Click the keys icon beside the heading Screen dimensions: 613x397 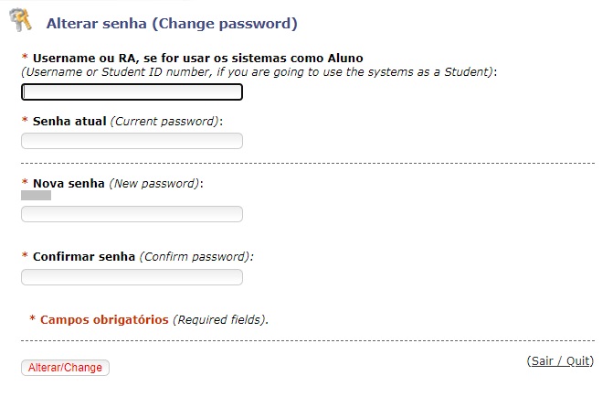coord(21,19)
